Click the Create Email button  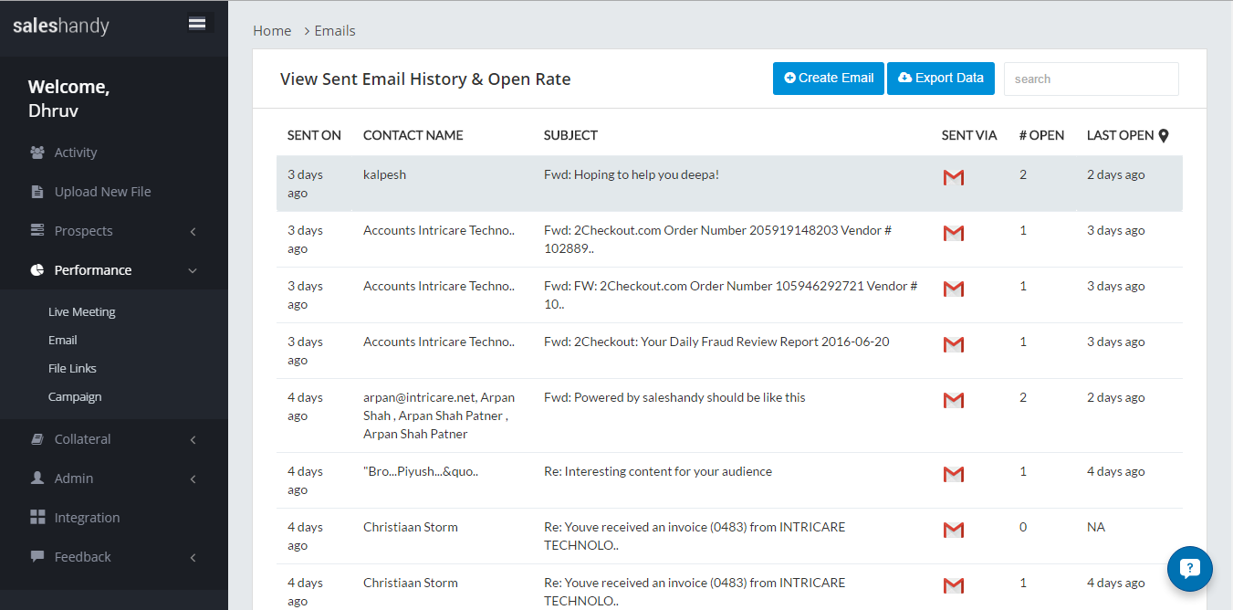[x=829, y=79]
